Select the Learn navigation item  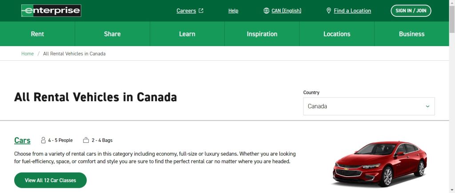[x=187, y=34]
